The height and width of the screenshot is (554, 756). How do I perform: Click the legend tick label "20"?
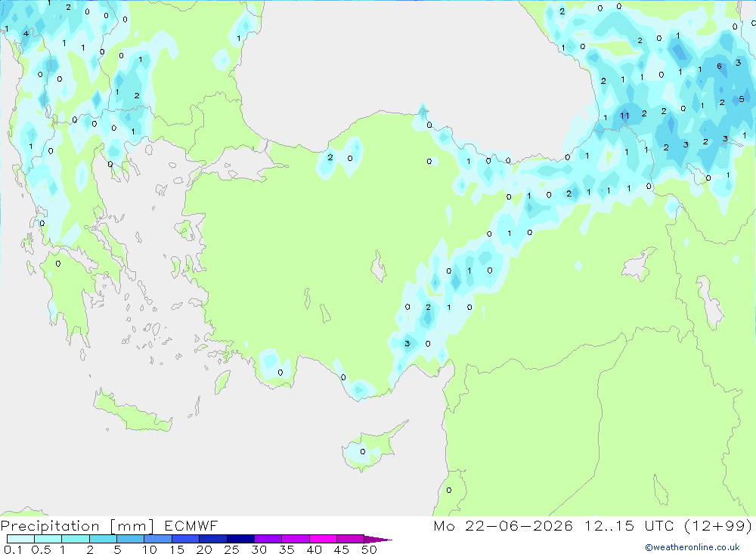pos(204,549)
